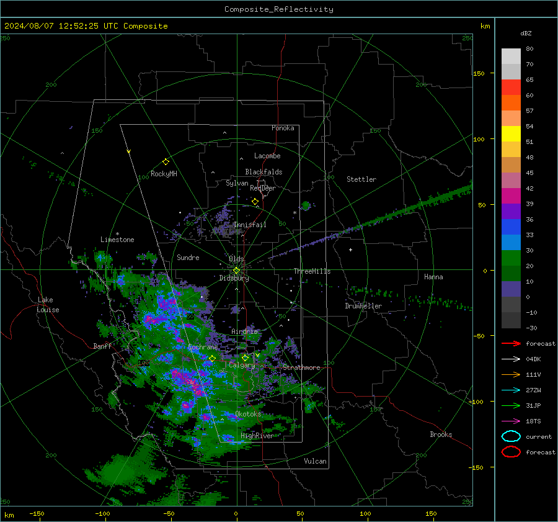Click the dBZ legend heading
The height and width of the screenshot is (522, 558).
526,33
